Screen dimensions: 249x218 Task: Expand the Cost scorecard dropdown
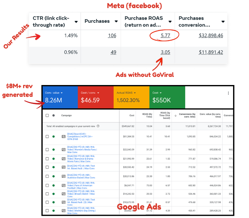[x=161, y=93]
